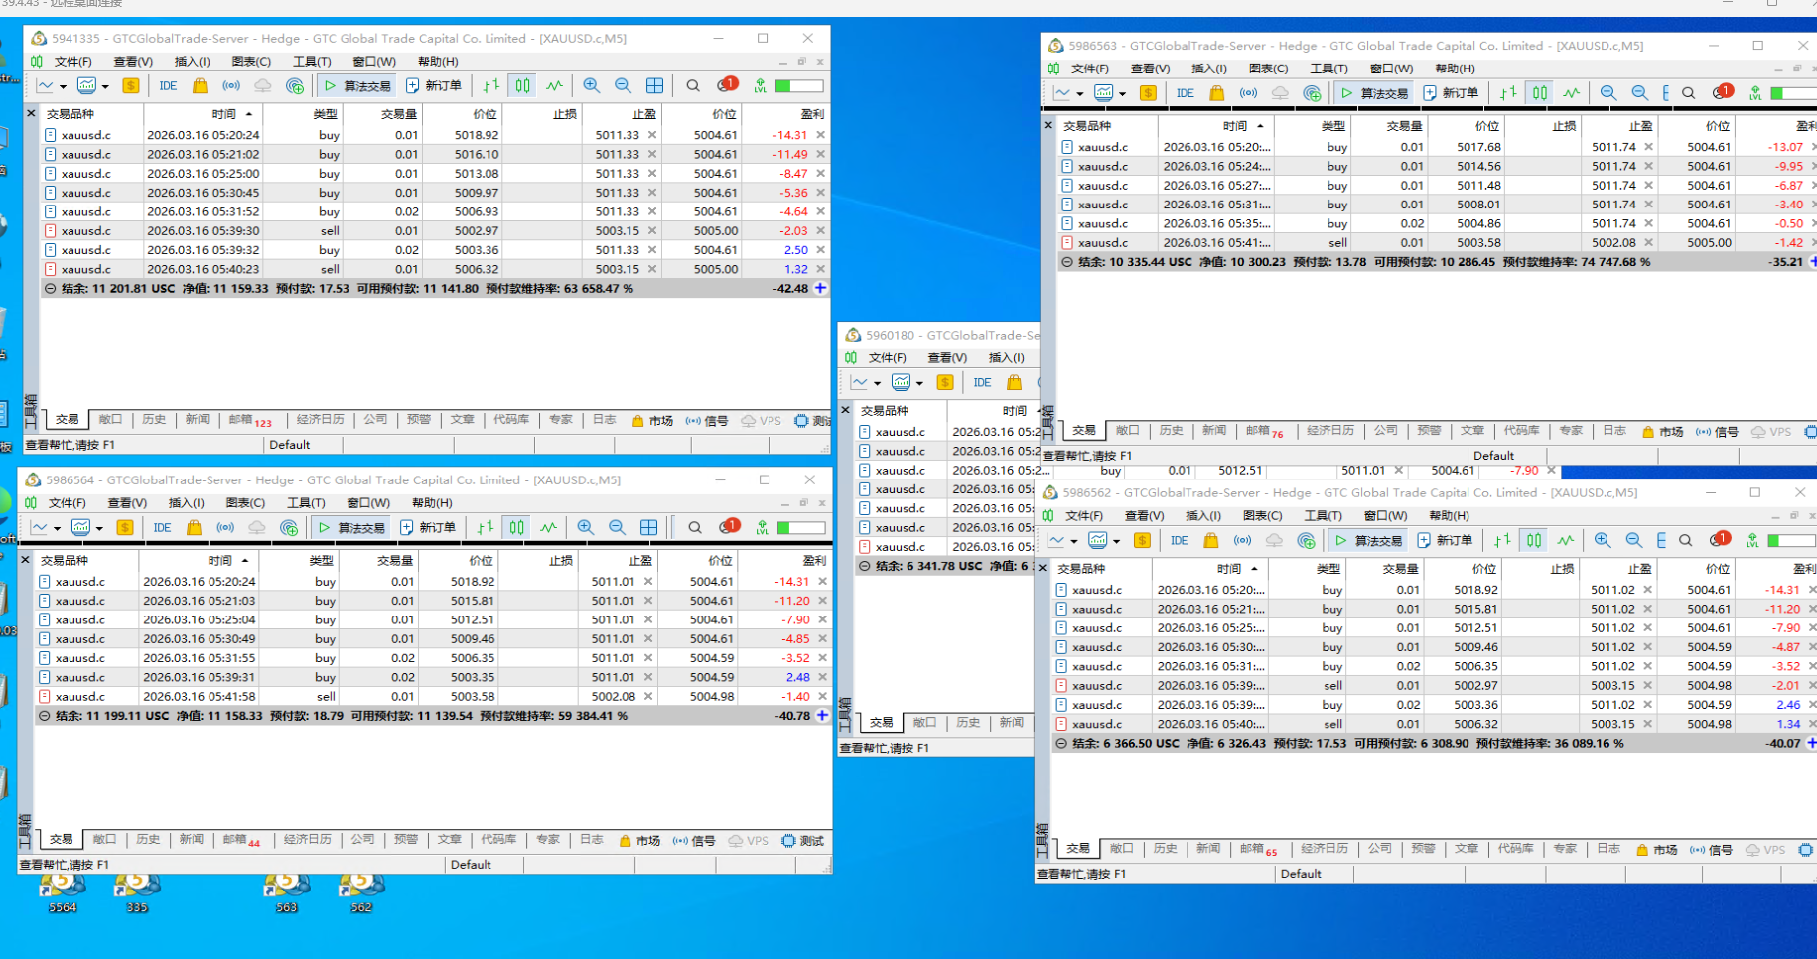Click connection level bar in window 5986564 toolbar
This screenshot has width=1817, height=959.
(800, 528)
